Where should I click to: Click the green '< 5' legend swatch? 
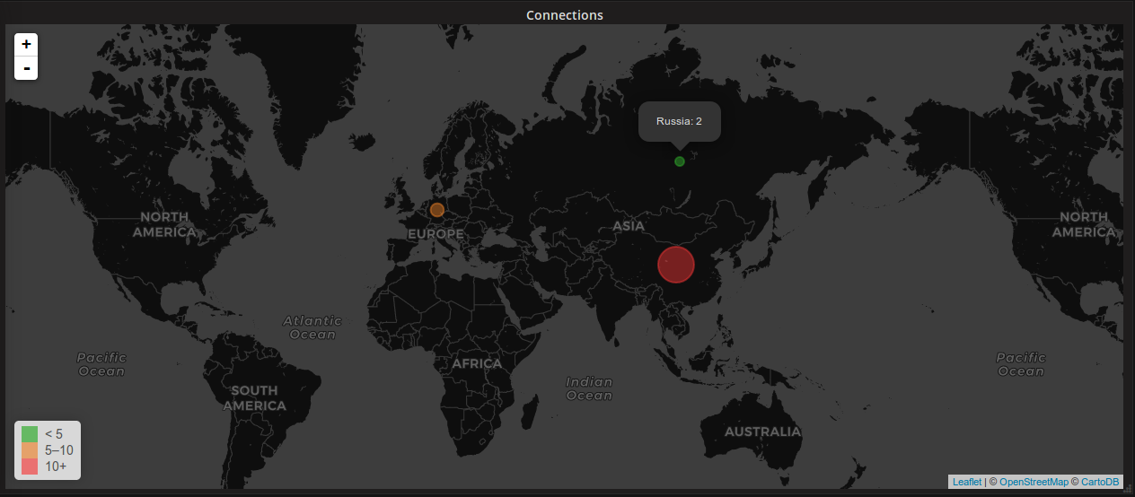[29, 434]
